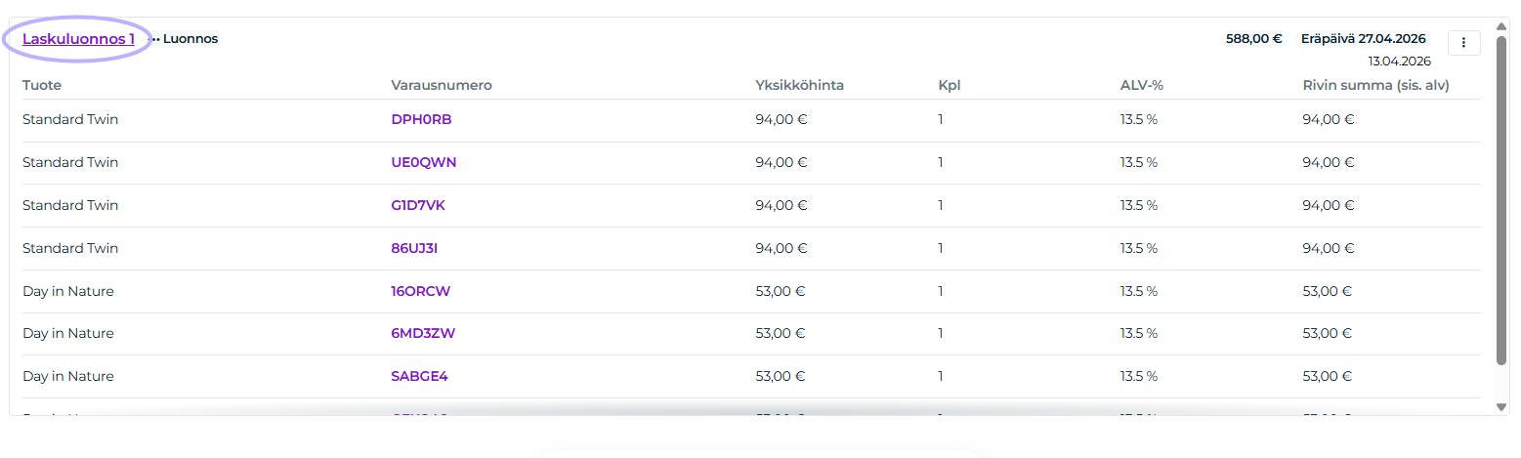Screen dimensions: 1521x458
Task: Go to booking 86UJ3I
Action: pos(414,248)
